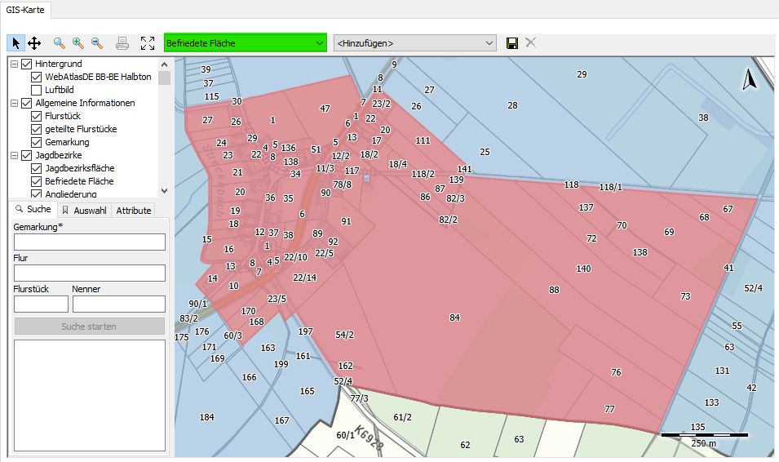Image resolution: width=779 pixels, height=462 pixels.
Task: Click the X cancel icon in the toolbar
Action: (530, 42)
